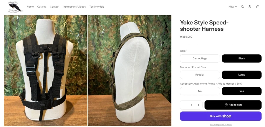
Task: Decrease quantity with minus icon
Action: [184, 105]
